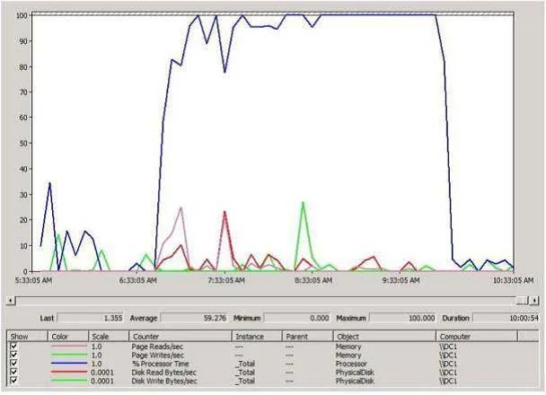The height and width of the screenshot is (395, 546).
Task: Click the 9:33:05 AM time axis label
Action: (401, 280)
